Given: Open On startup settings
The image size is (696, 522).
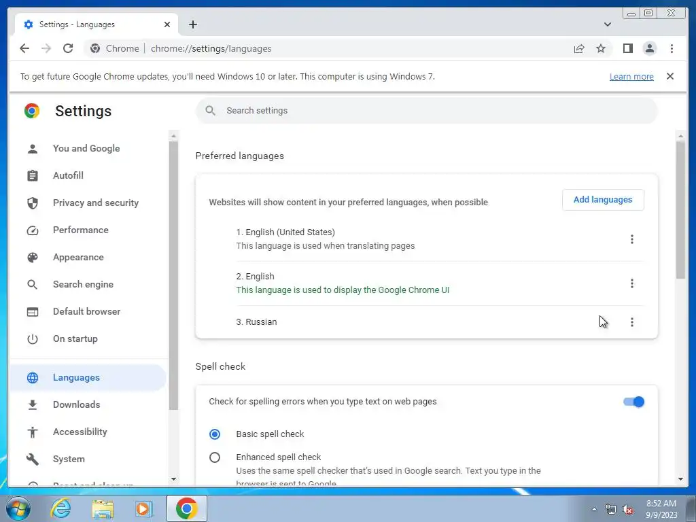Looking at the screenshot, I should click(x=75, y=338).
